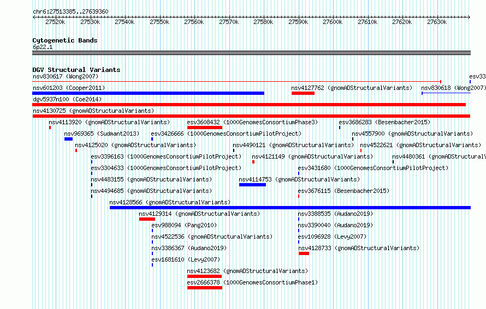486x309 pixels.
Task: Click the 27520k ruler position
Action: 55,22
